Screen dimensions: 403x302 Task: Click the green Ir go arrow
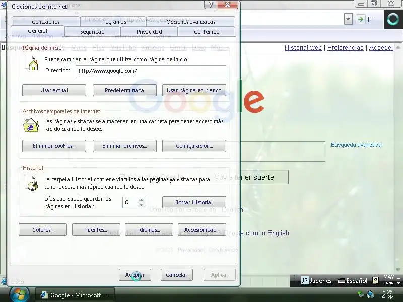[361, 19]
